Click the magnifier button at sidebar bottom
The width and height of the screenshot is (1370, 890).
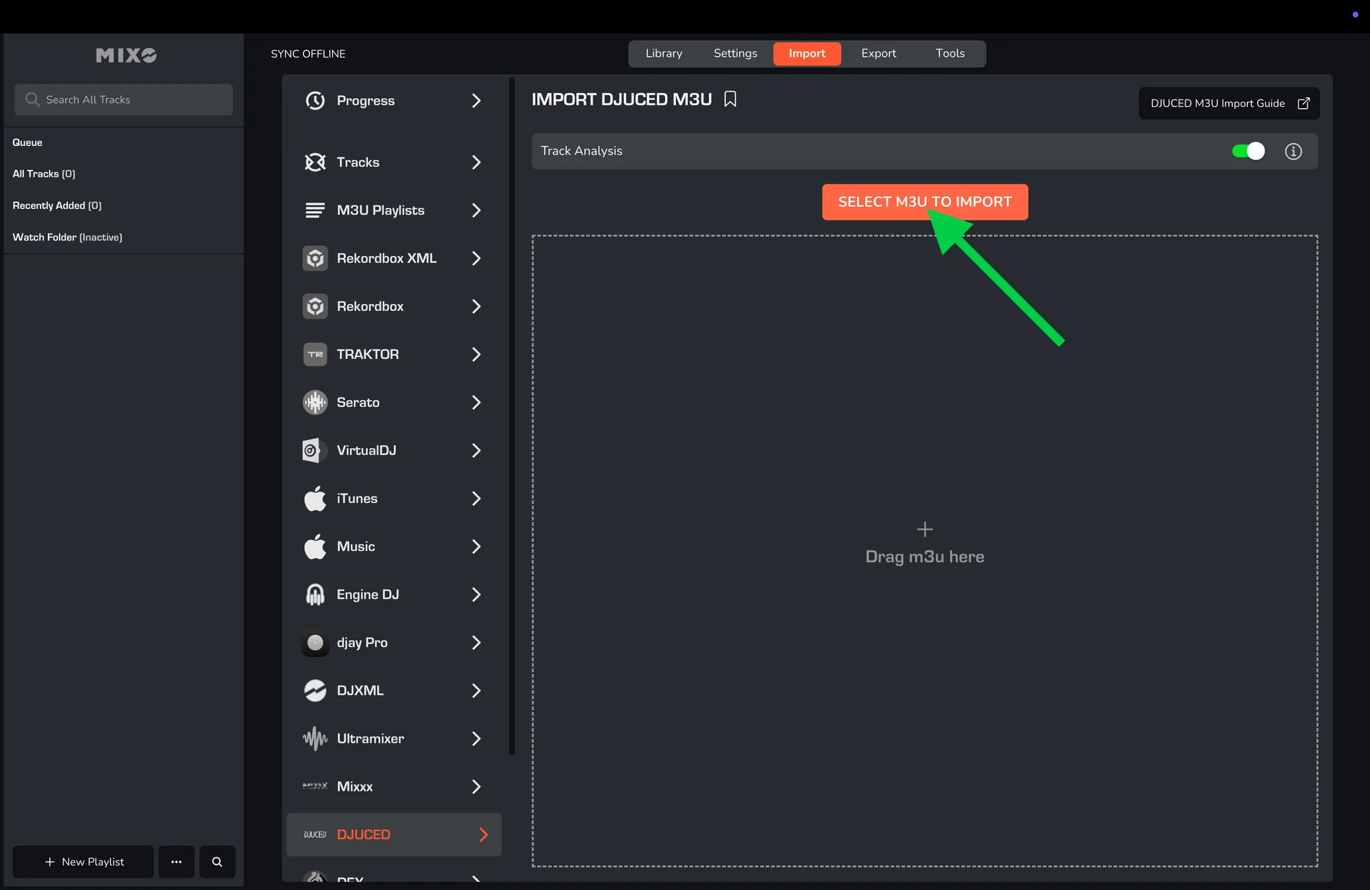[x=217, y=861]
